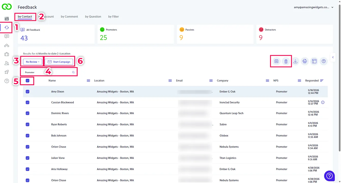Open the three-stars reviews sidebar icon
The image size is (341, 183).
click(7, 45)
